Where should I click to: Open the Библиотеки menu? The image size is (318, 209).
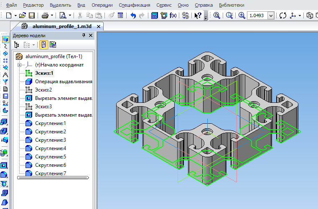(x=232, y=5)
